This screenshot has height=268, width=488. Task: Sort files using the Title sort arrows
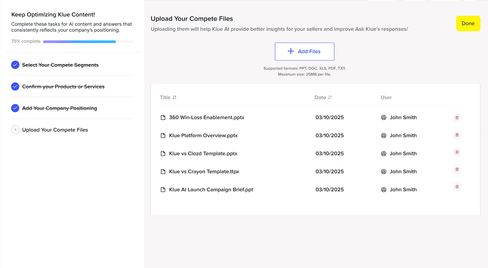[175, 98]
